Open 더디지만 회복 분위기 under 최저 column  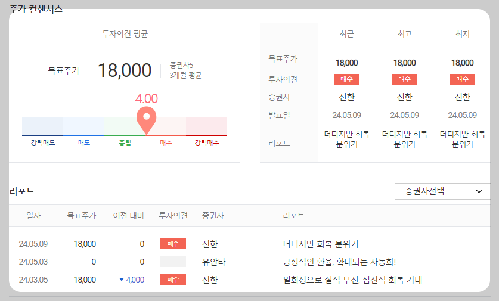click(x=463, y=139)
